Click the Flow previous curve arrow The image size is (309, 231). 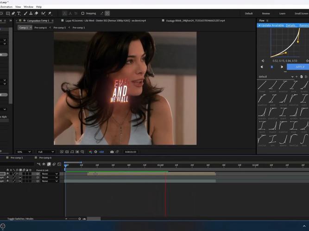(262, 67)
